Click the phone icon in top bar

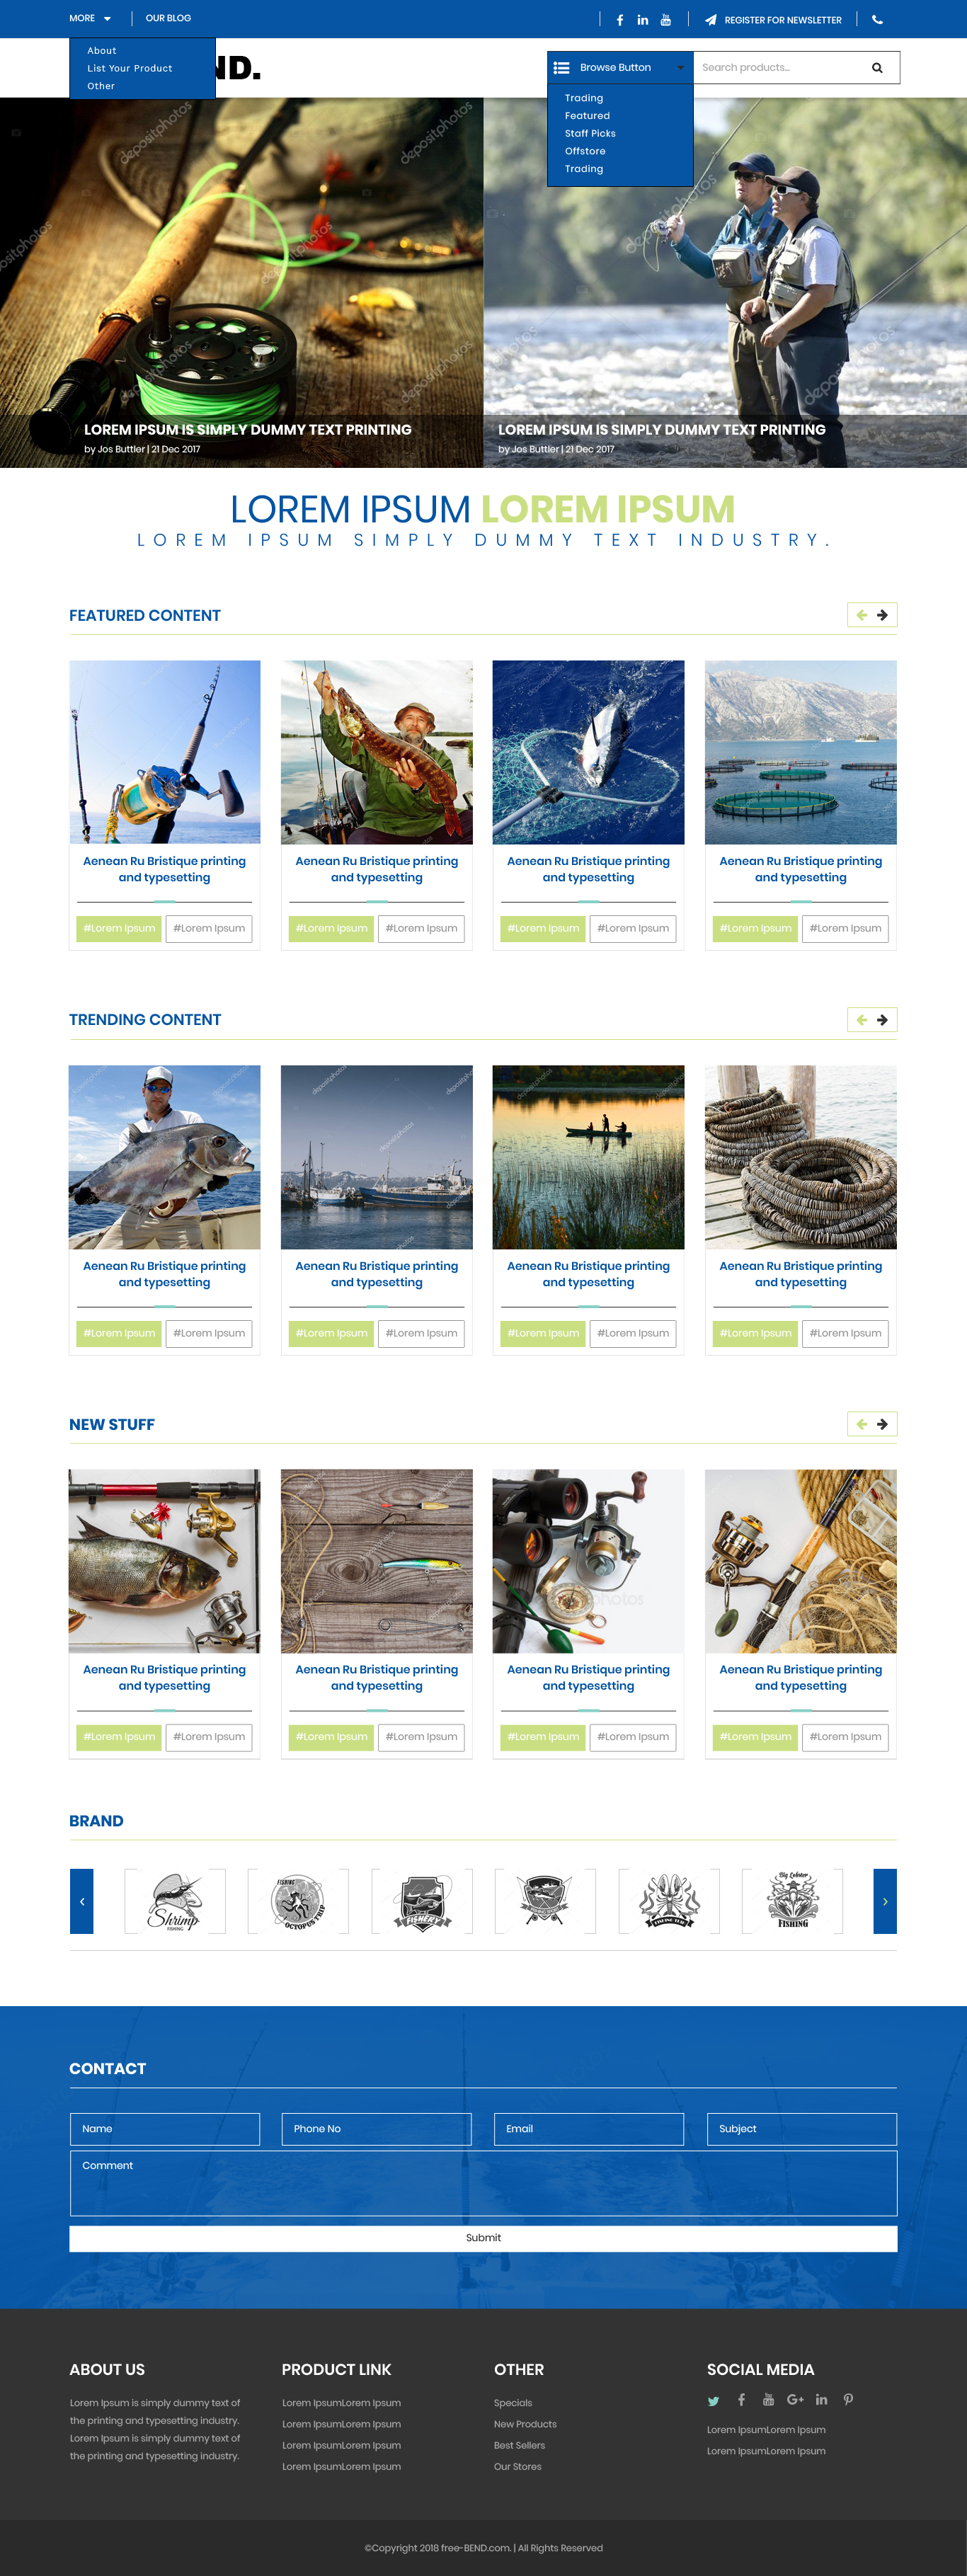click(877, 19)
